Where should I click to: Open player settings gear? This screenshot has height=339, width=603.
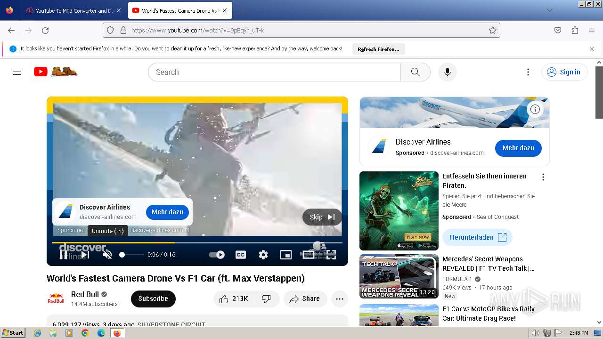tap(263, 255)
